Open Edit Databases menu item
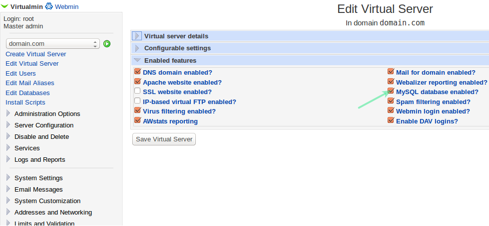The width and height of the screenshot is (489, 226). (x=27, y=93)
